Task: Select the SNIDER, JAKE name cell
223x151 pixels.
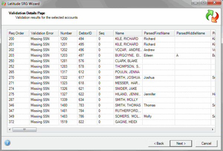Action: point(128,89)
